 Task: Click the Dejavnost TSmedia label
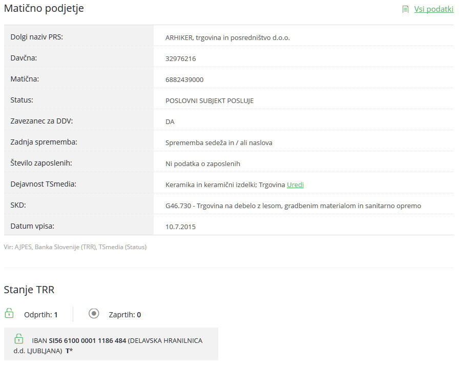(x=43, y=184)
